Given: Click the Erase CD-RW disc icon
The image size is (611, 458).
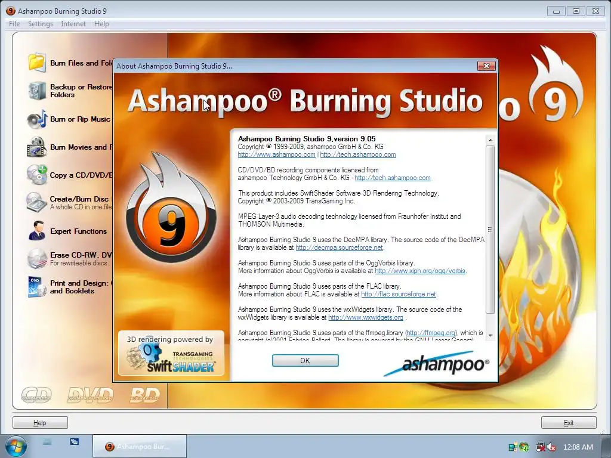Looking at the screenshot, I should pos(37,259).
